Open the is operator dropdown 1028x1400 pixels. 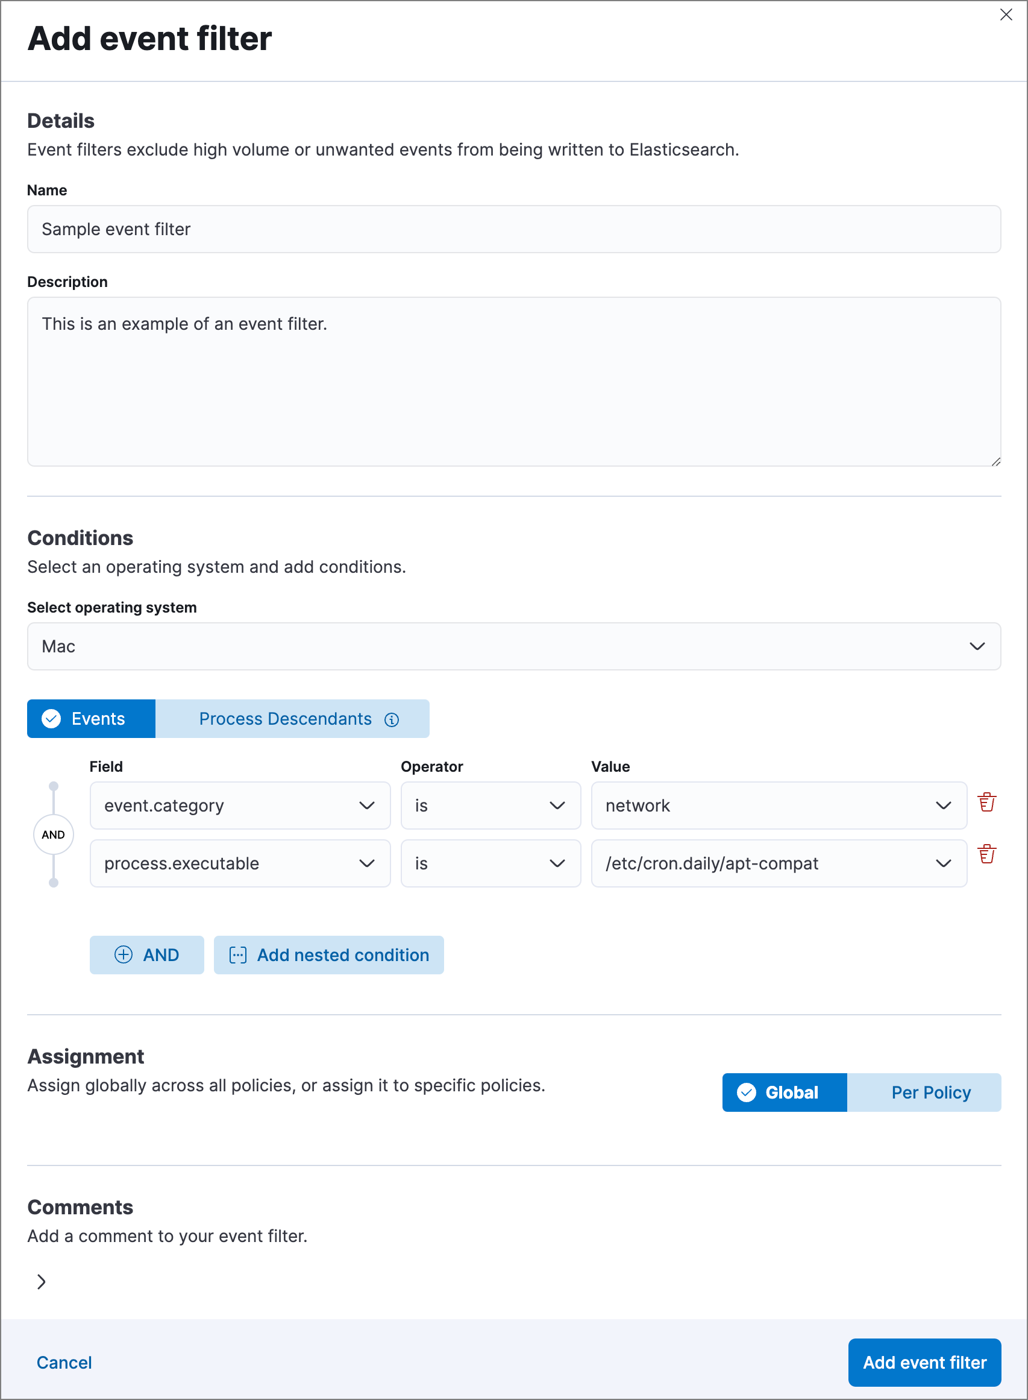point(490,806)
